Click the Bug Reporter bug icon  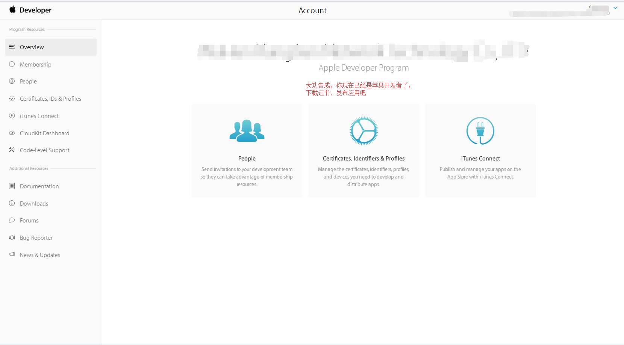point(12,238)
